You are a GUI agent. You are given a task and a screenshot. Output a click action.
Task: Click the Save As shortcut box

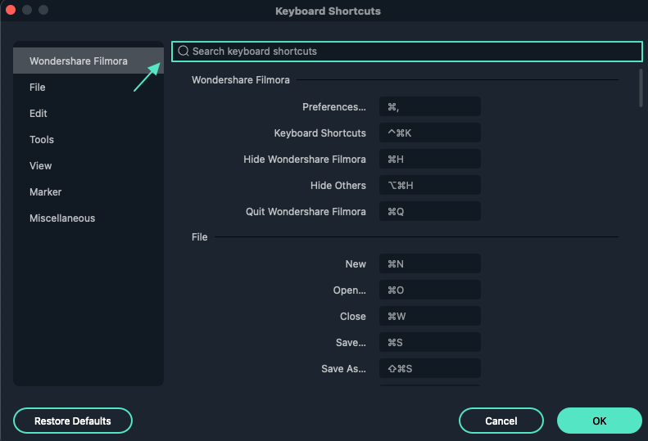(430, 369)
